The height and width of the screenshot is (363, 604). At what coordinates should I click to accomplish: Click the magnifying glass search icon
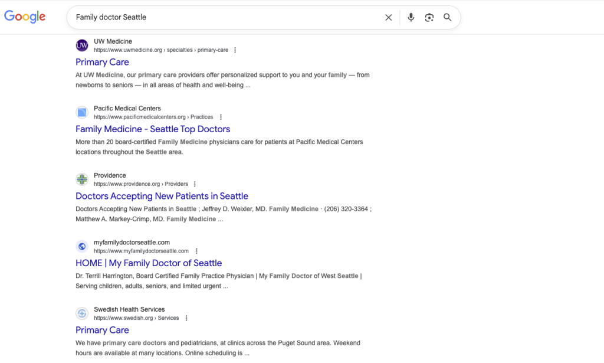click(447, 17)
